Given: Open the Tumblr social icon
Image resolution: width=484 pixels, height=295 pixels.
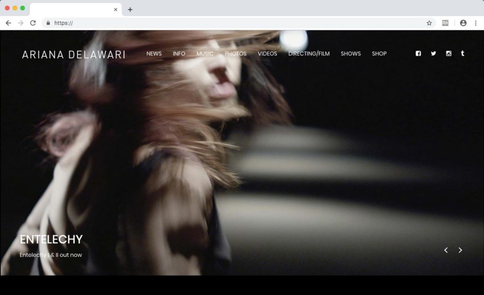Looking at the screenshot, I should pos(462,53).
